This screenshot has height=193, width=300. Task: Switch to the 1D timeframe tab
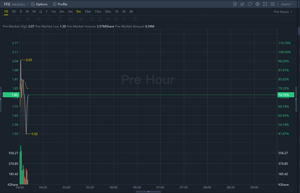(6, 12)
